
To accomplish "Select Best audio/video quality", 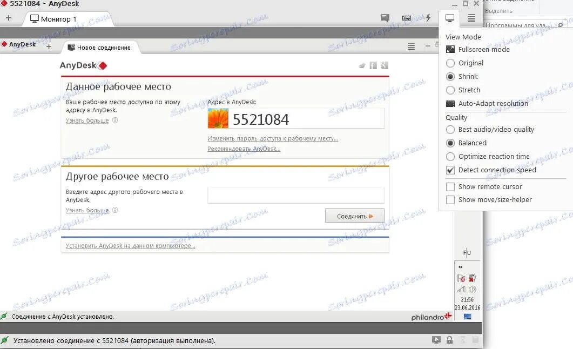I will coord(490,129).
